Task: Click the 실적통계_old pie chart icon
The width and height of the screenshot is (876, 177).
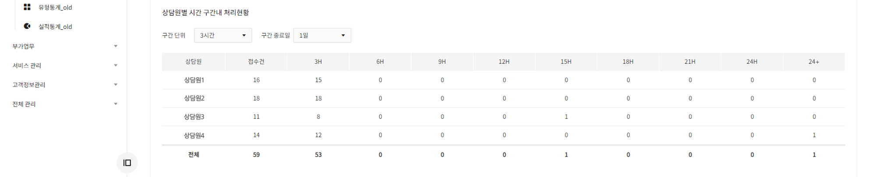Action: click(27, 26)
